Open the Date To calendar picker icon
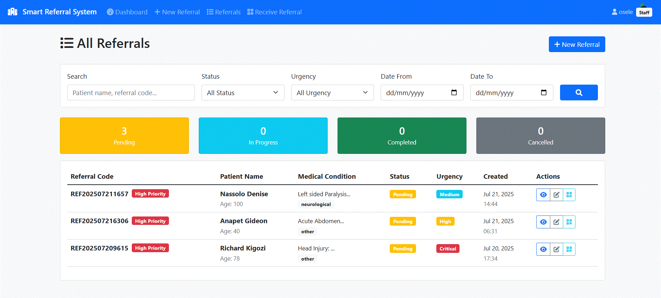 [544, 93]
